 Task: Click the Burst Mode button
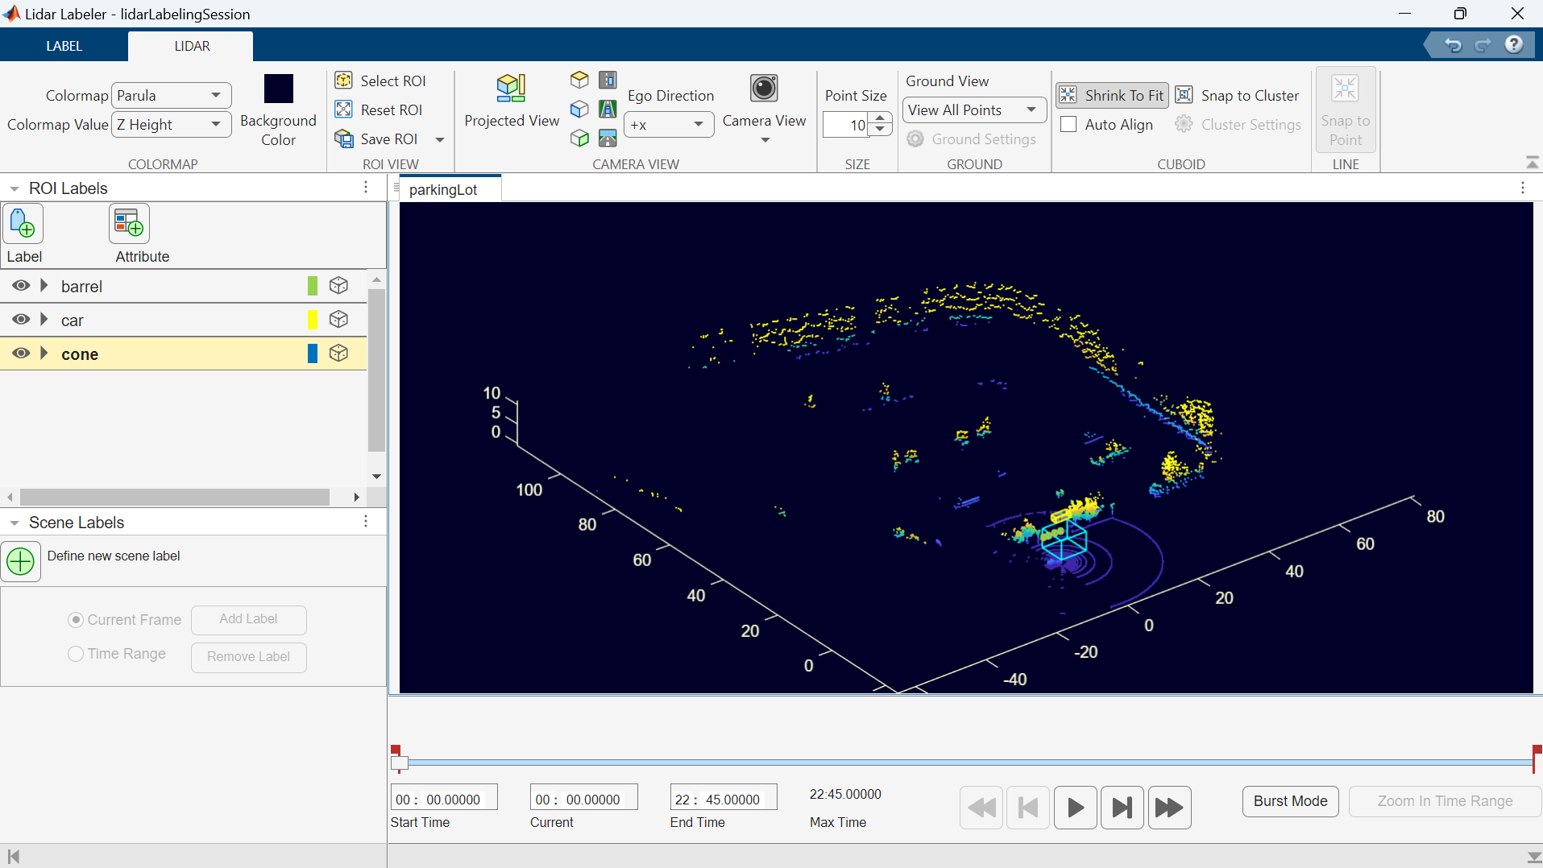click(1290, 801)
